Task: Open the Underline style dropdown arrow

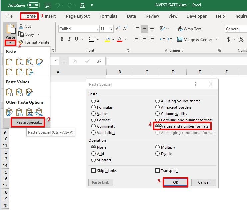Action: [x=82, y=39]
